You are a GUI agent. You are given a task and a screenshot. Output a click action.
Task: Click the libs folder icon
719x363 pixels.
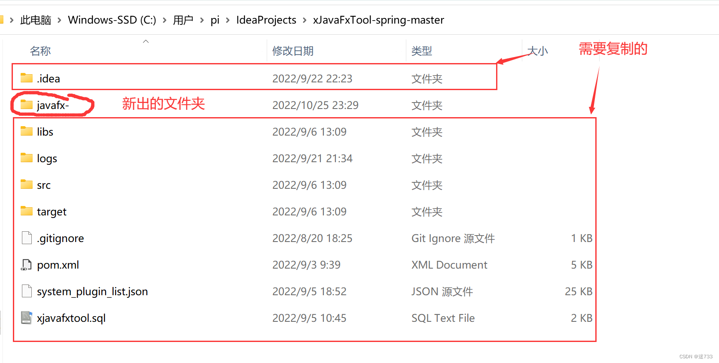pyautogui.click(x=27, y=131)
